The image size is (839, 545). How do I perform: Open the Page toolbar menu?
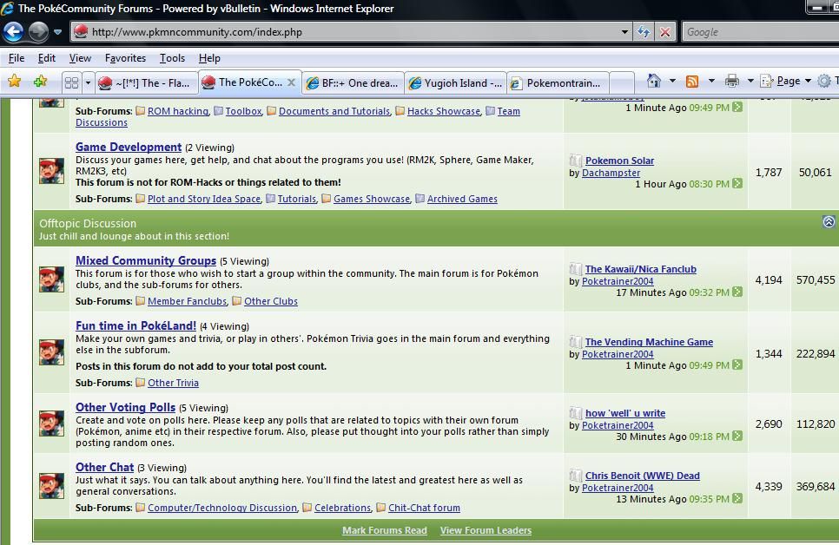pyautogui.click(x=785, y=81)
